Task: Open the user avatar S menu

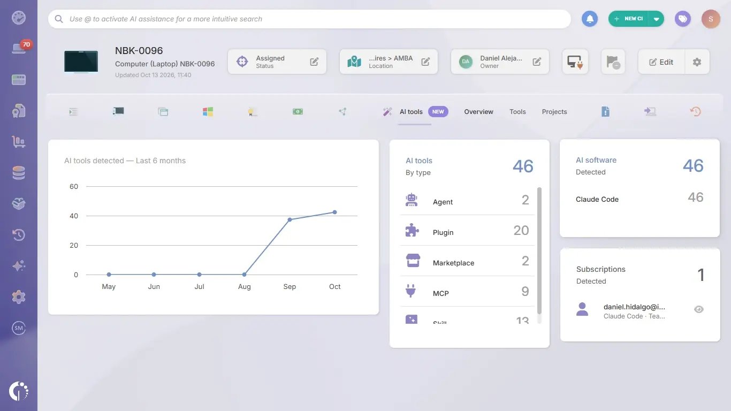Action: coord(711,19)
